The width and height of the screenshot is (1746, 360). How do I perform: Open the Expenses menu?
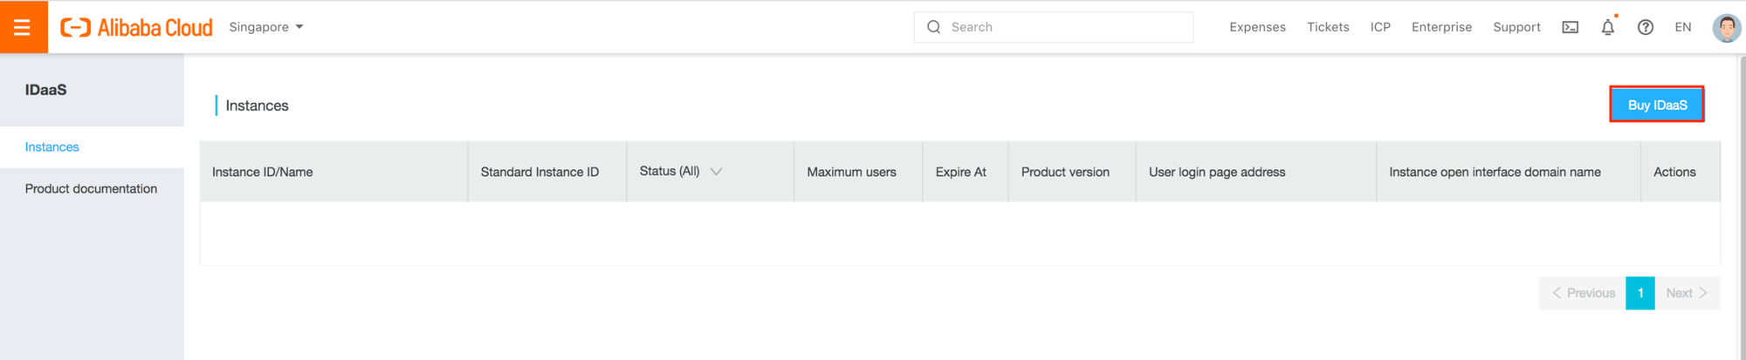click(x=1257, y=27)
